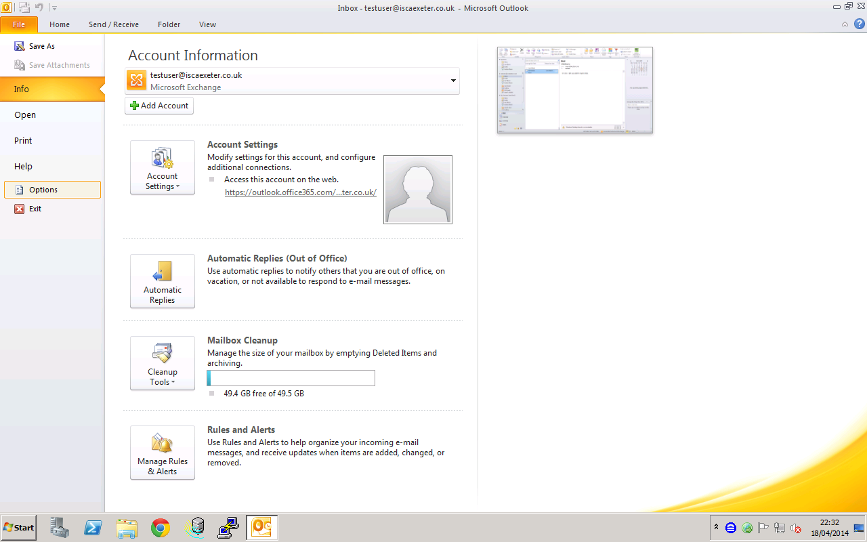Screen dimensions: 867x542
Task: Click the Inbox preview thumbnail
Action: click(575, 90)
